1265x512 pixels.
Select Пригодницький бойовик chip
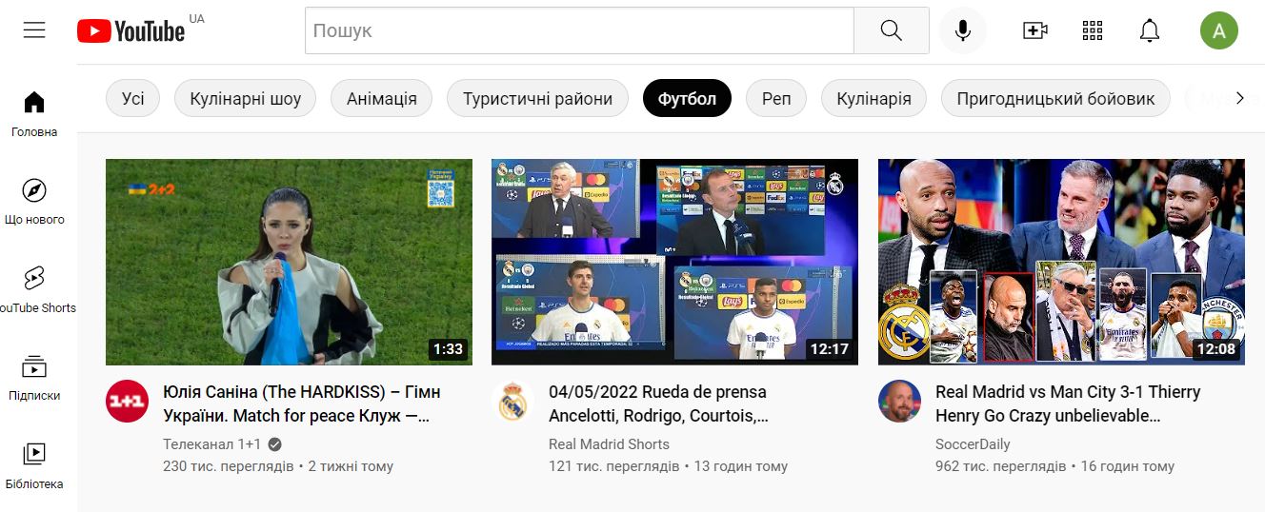1055,98
